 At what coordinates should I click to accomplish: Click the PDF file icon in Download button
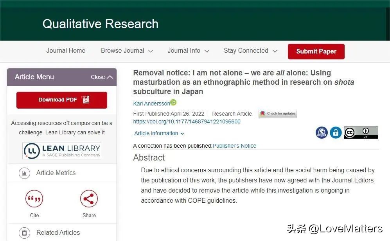pos(86,100)
